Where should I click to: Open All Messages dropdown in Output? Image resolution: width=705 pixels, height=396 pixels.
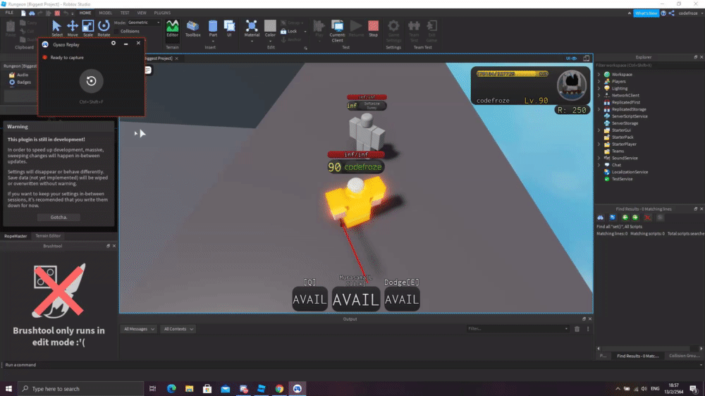138,329
